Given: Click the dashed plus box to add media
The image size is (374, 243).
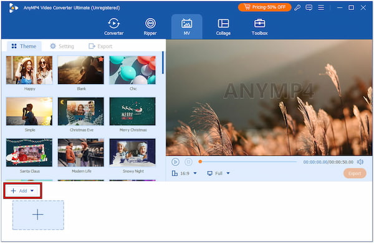Looking at the screenshot, I should (38, 215).
